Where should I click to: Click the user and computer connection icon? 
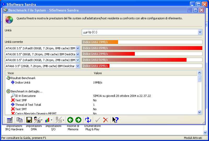[37, 120]
